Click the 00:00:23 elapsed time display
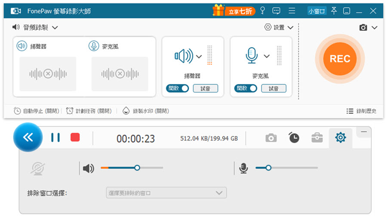This screenshot has height=216, width=387. click(x=136, y=139)
